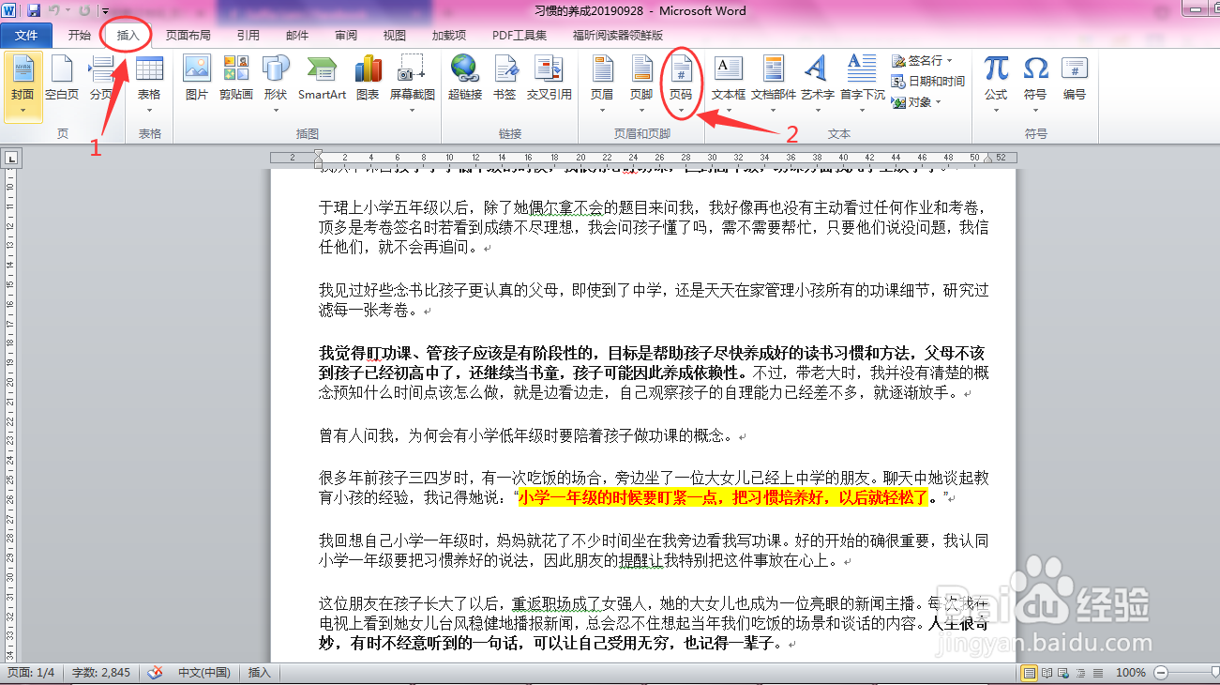Insert a SmartArt graphic
Viewport: 1220px width, 685px height.
321,80
